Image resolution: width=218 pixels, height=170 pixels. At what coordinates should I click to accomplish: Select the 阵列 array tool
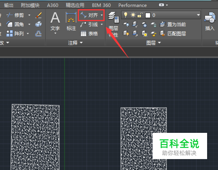[15, 34]
